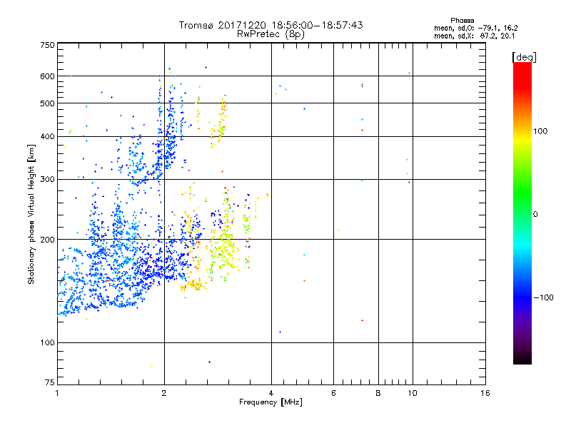The image size is (571, 428).
Task: Click the 'Frequency [MHz]' axis title
Action: (x=271, y=402)
